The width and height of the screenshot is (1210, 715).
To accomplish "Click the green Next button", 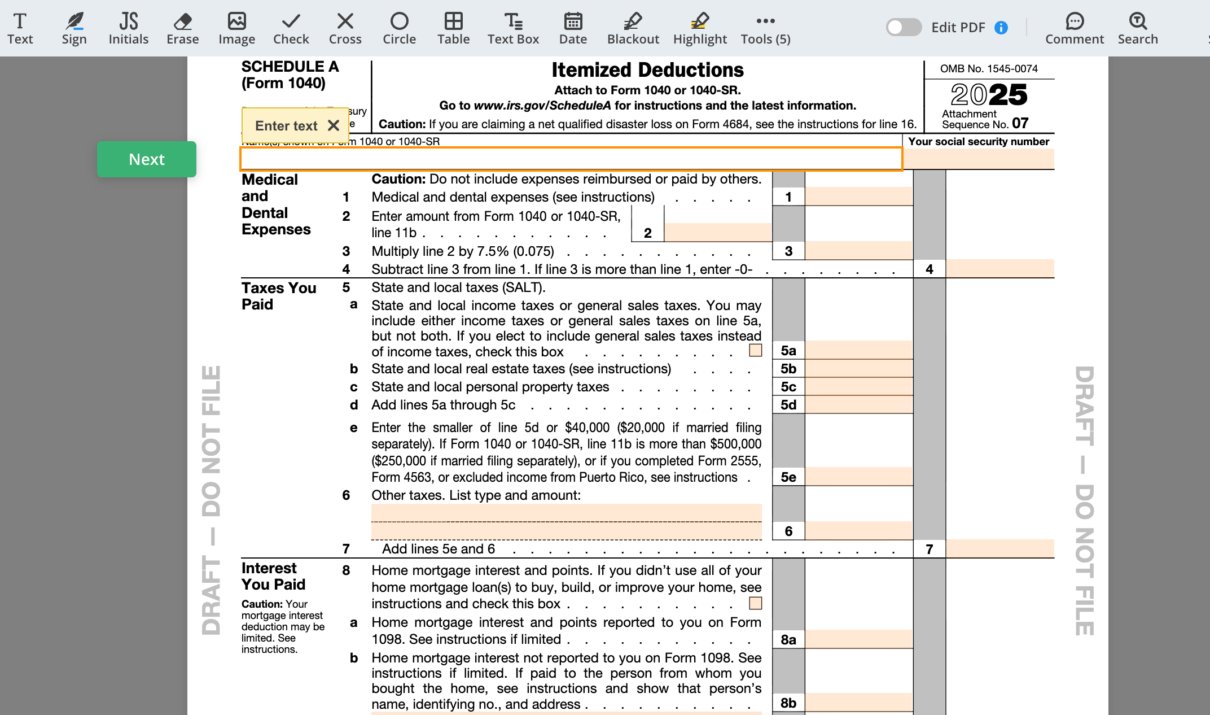I will click(147, 159).
